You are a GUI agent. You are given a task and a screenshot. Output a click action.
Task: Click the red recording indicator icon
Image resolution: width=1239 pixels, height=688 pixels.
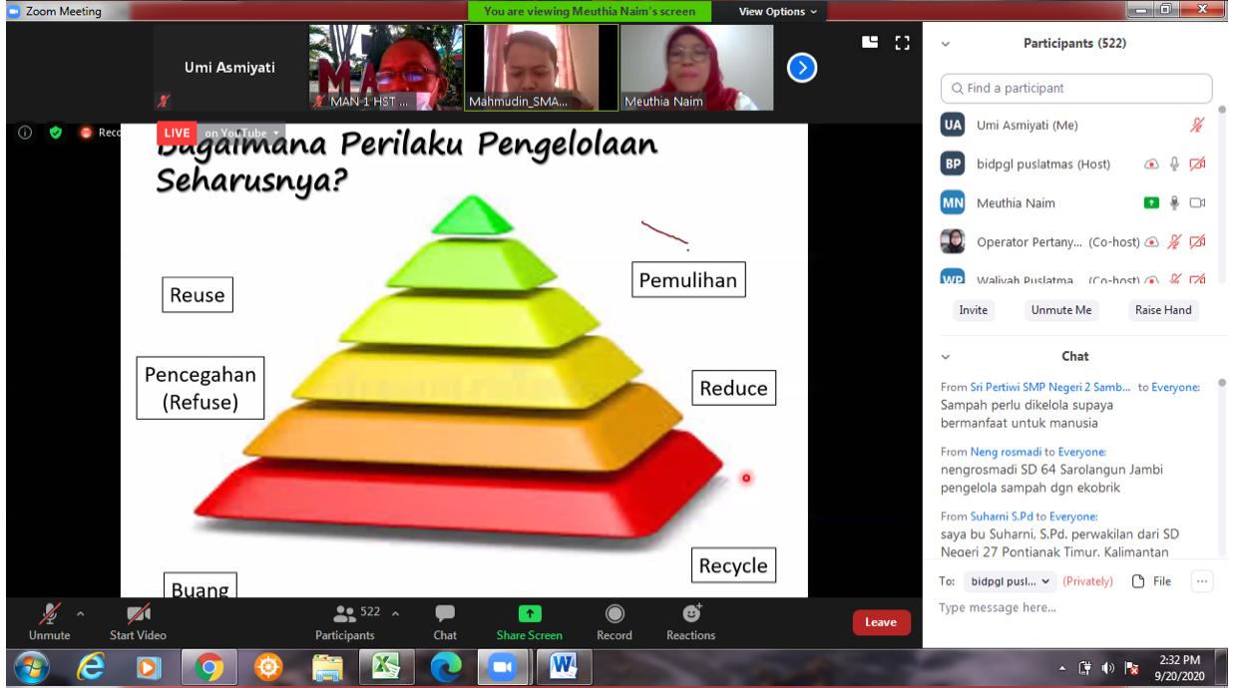click(86, 133)
